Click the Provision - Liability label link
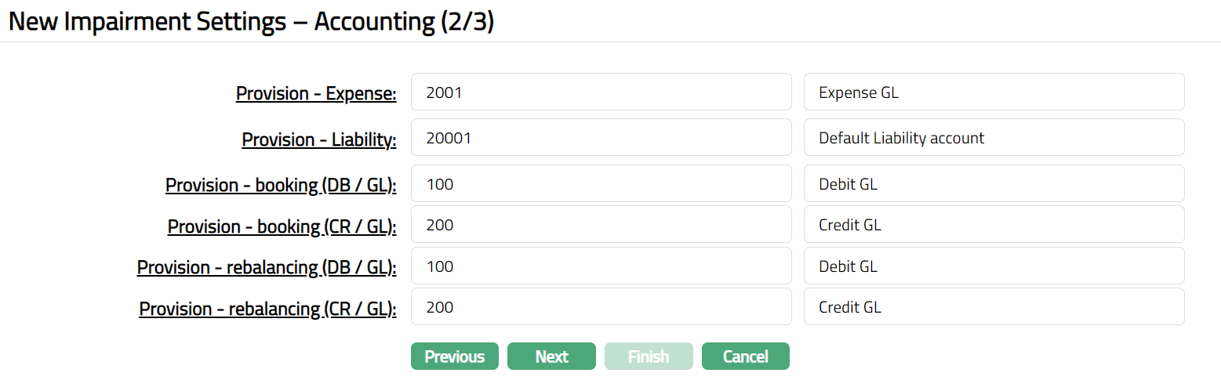 (318, 139)
